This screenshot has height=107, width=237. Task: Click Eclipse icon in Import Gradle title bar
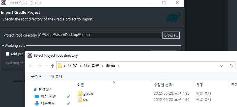(4, 3)
